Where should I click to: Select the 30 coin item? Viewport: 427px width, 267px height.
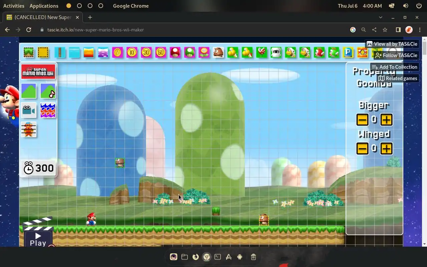[146, 52]
